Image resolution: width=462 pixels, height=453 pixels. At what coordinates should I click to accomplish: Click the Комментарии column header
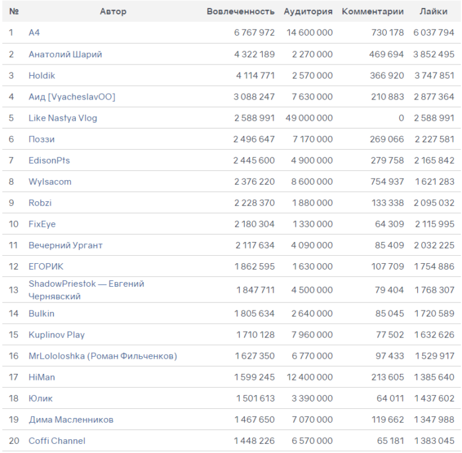click(373, 11)
